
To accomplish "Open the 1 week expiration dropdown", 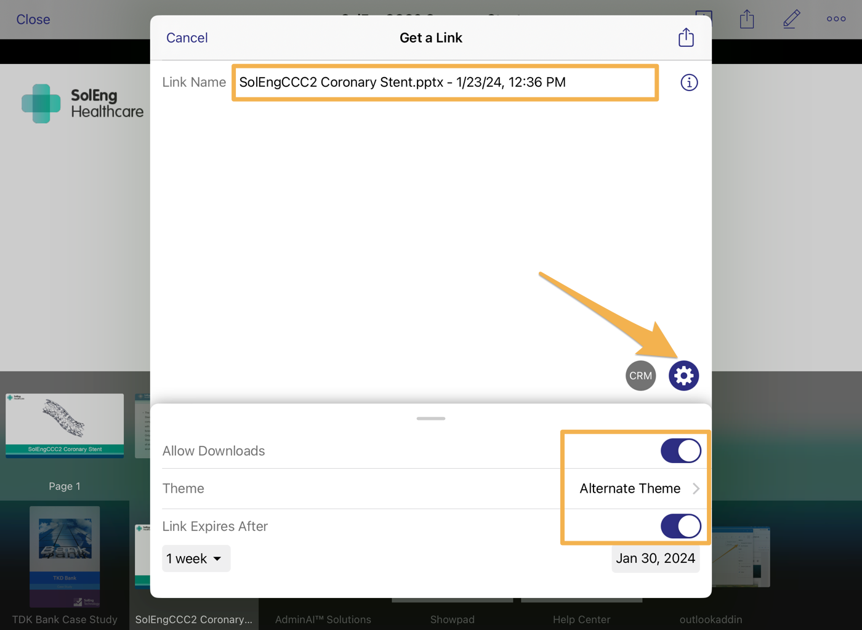I will click(196, 559).
